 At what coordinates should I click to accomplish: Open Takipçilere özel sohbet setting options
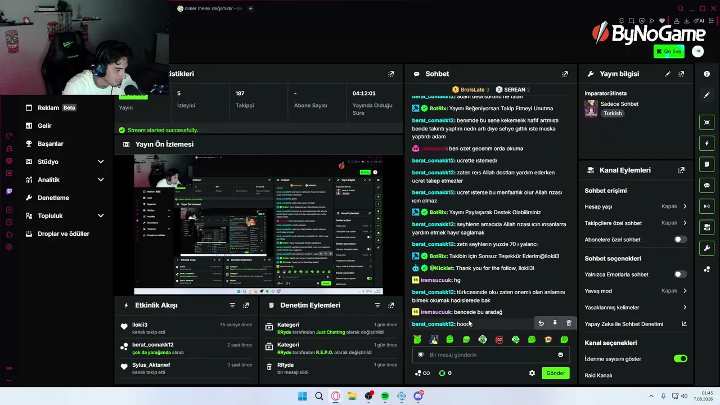click(636, 223)
